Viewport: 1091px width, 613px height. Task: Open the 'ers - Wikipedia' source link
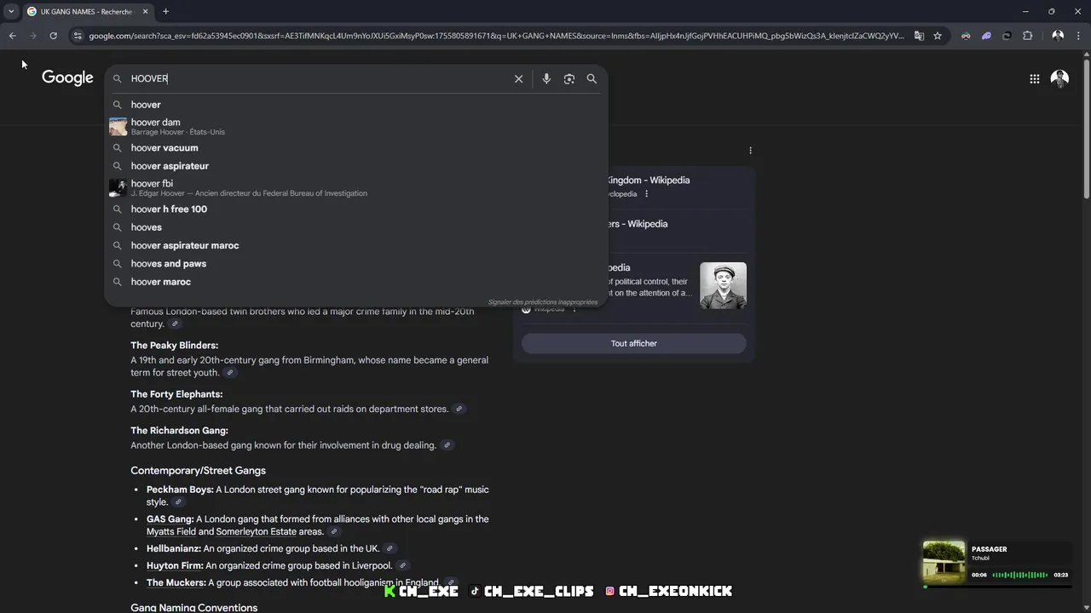pos(638,224)
